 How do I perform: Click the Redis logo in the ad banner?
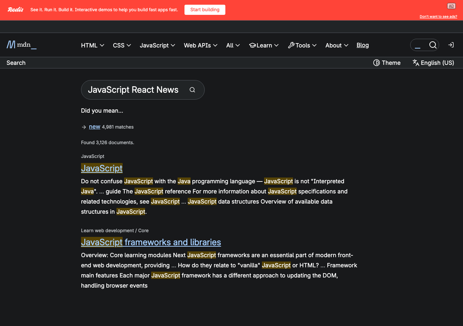pos(15,9)
